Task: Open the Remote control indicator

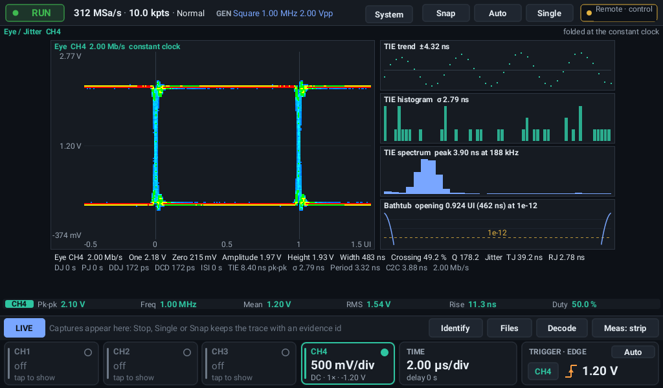Action: (x=619, y=13)
